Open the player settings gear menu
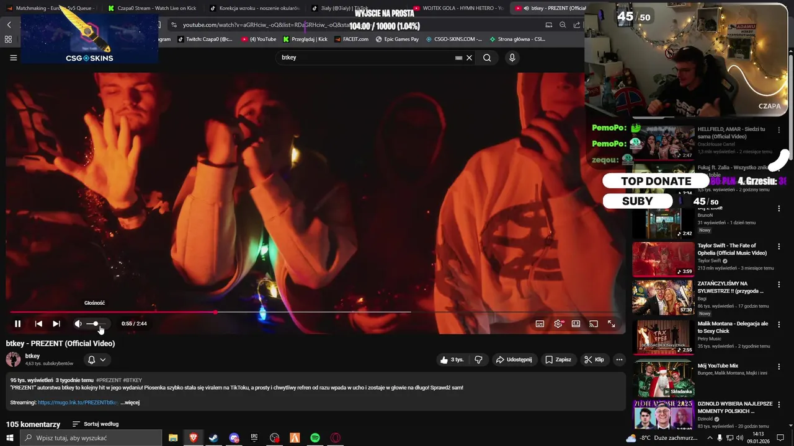The width and height of the screenshot is (794, 446). [558, 323]
